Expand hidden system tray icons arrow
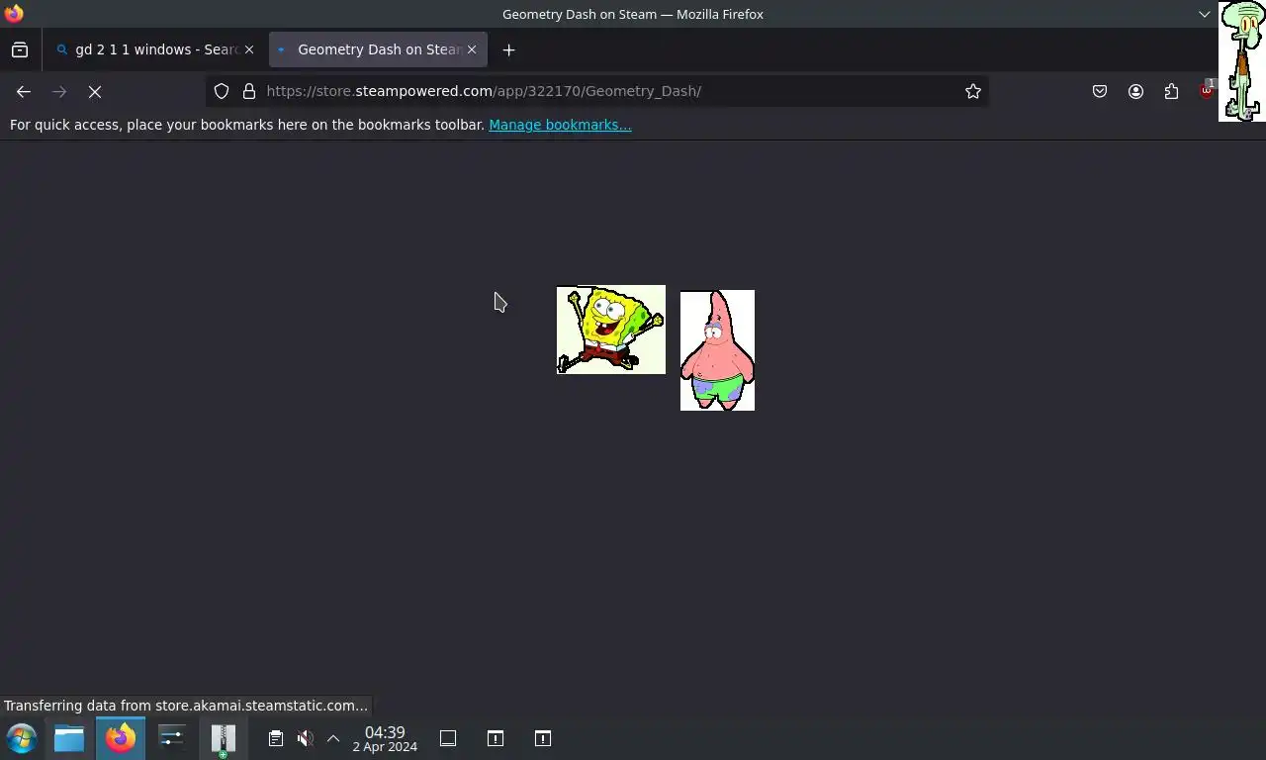The width and height of the screenshot is (1266, 760). tap(333, 738)
